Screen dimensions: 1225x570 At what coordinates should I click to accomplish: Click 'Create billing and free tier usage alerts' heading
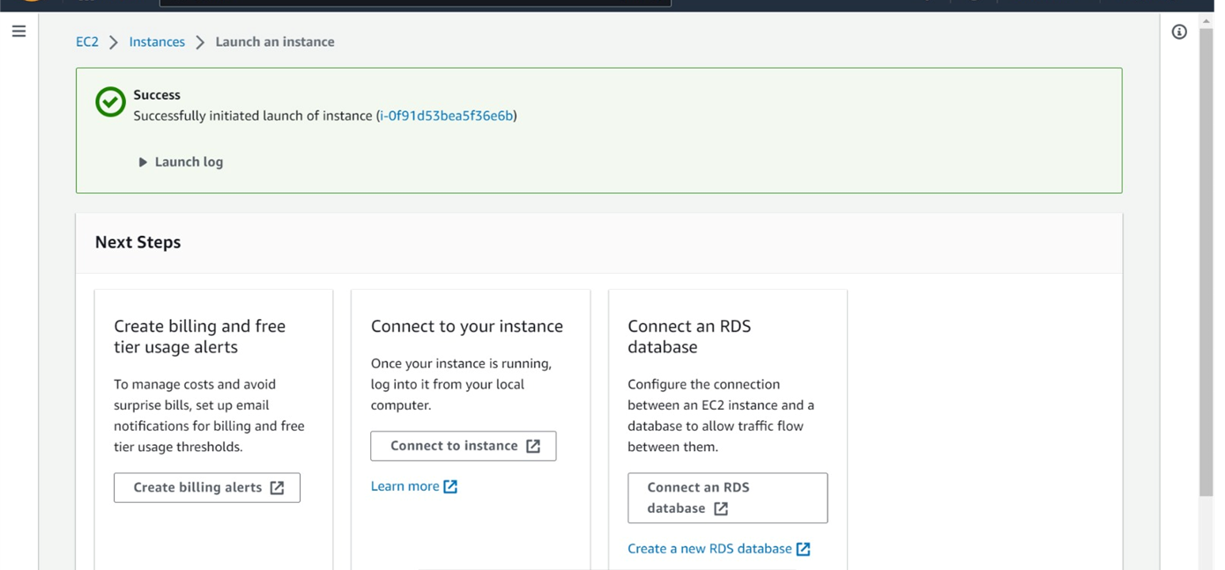click(200, 337)
